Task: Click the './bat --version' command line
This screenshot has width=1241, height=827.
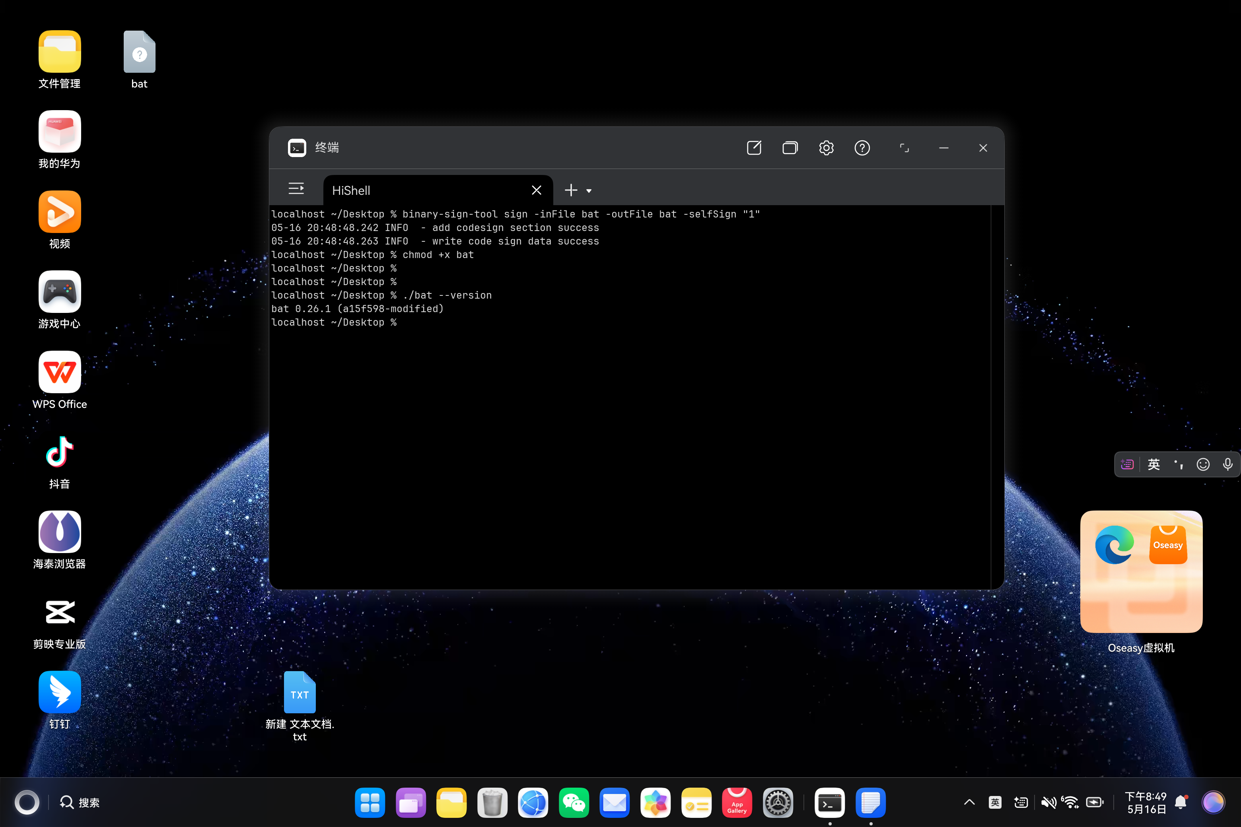Action: point(381,295)
